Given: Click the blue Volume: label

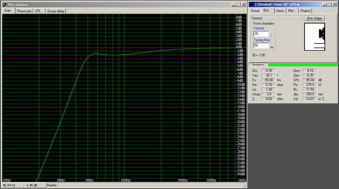Looking at the screenshot, I should click(259, 28).
